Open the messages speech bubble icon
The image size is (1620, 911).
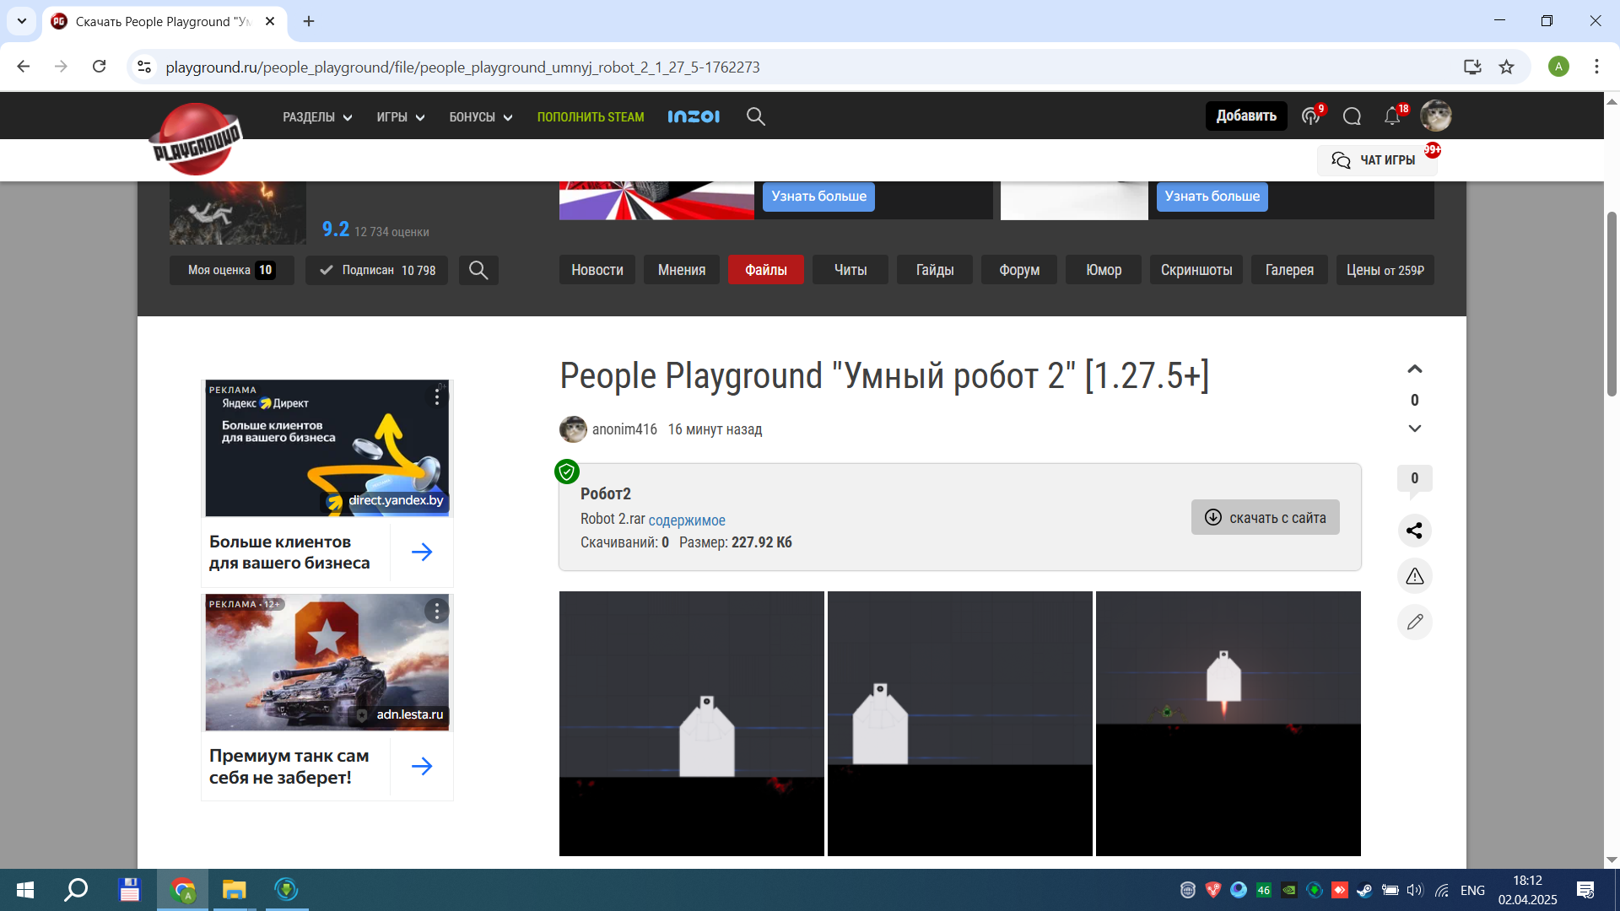[x=1352, y=116]
